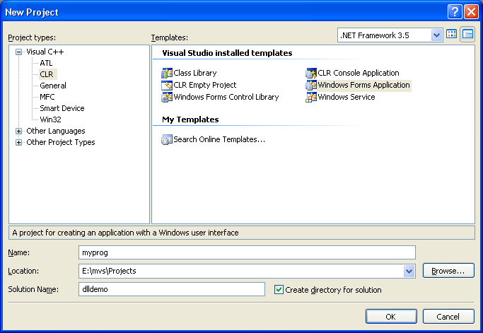Click the Windows Service label text
Viewport: 483px width, 333px height.
pyautogui.click(x=347, y=97)
